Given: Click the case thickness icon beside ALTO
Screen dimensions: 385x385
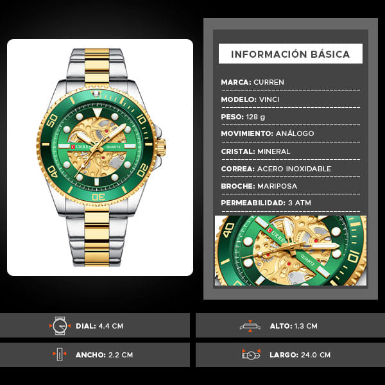Looking at the screenshot, I should (x=250, y=326).
